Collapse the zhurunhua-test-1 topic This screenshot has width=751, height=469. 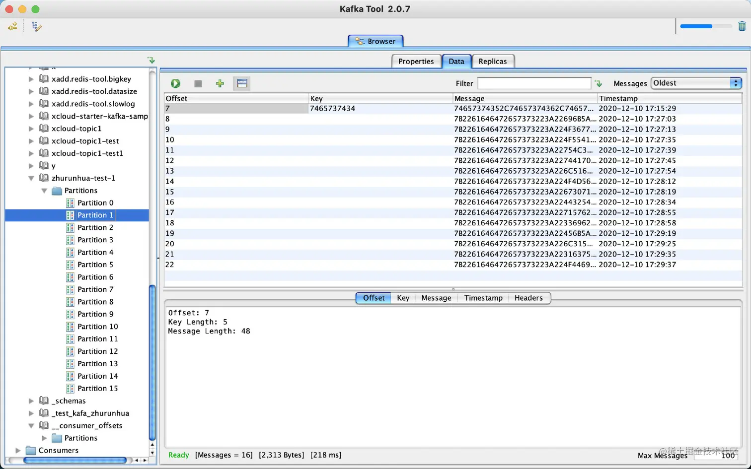tap(31, 178)
